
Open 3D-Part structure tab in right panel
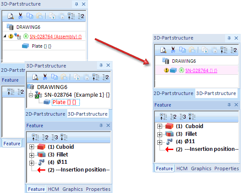coord(216,93)
